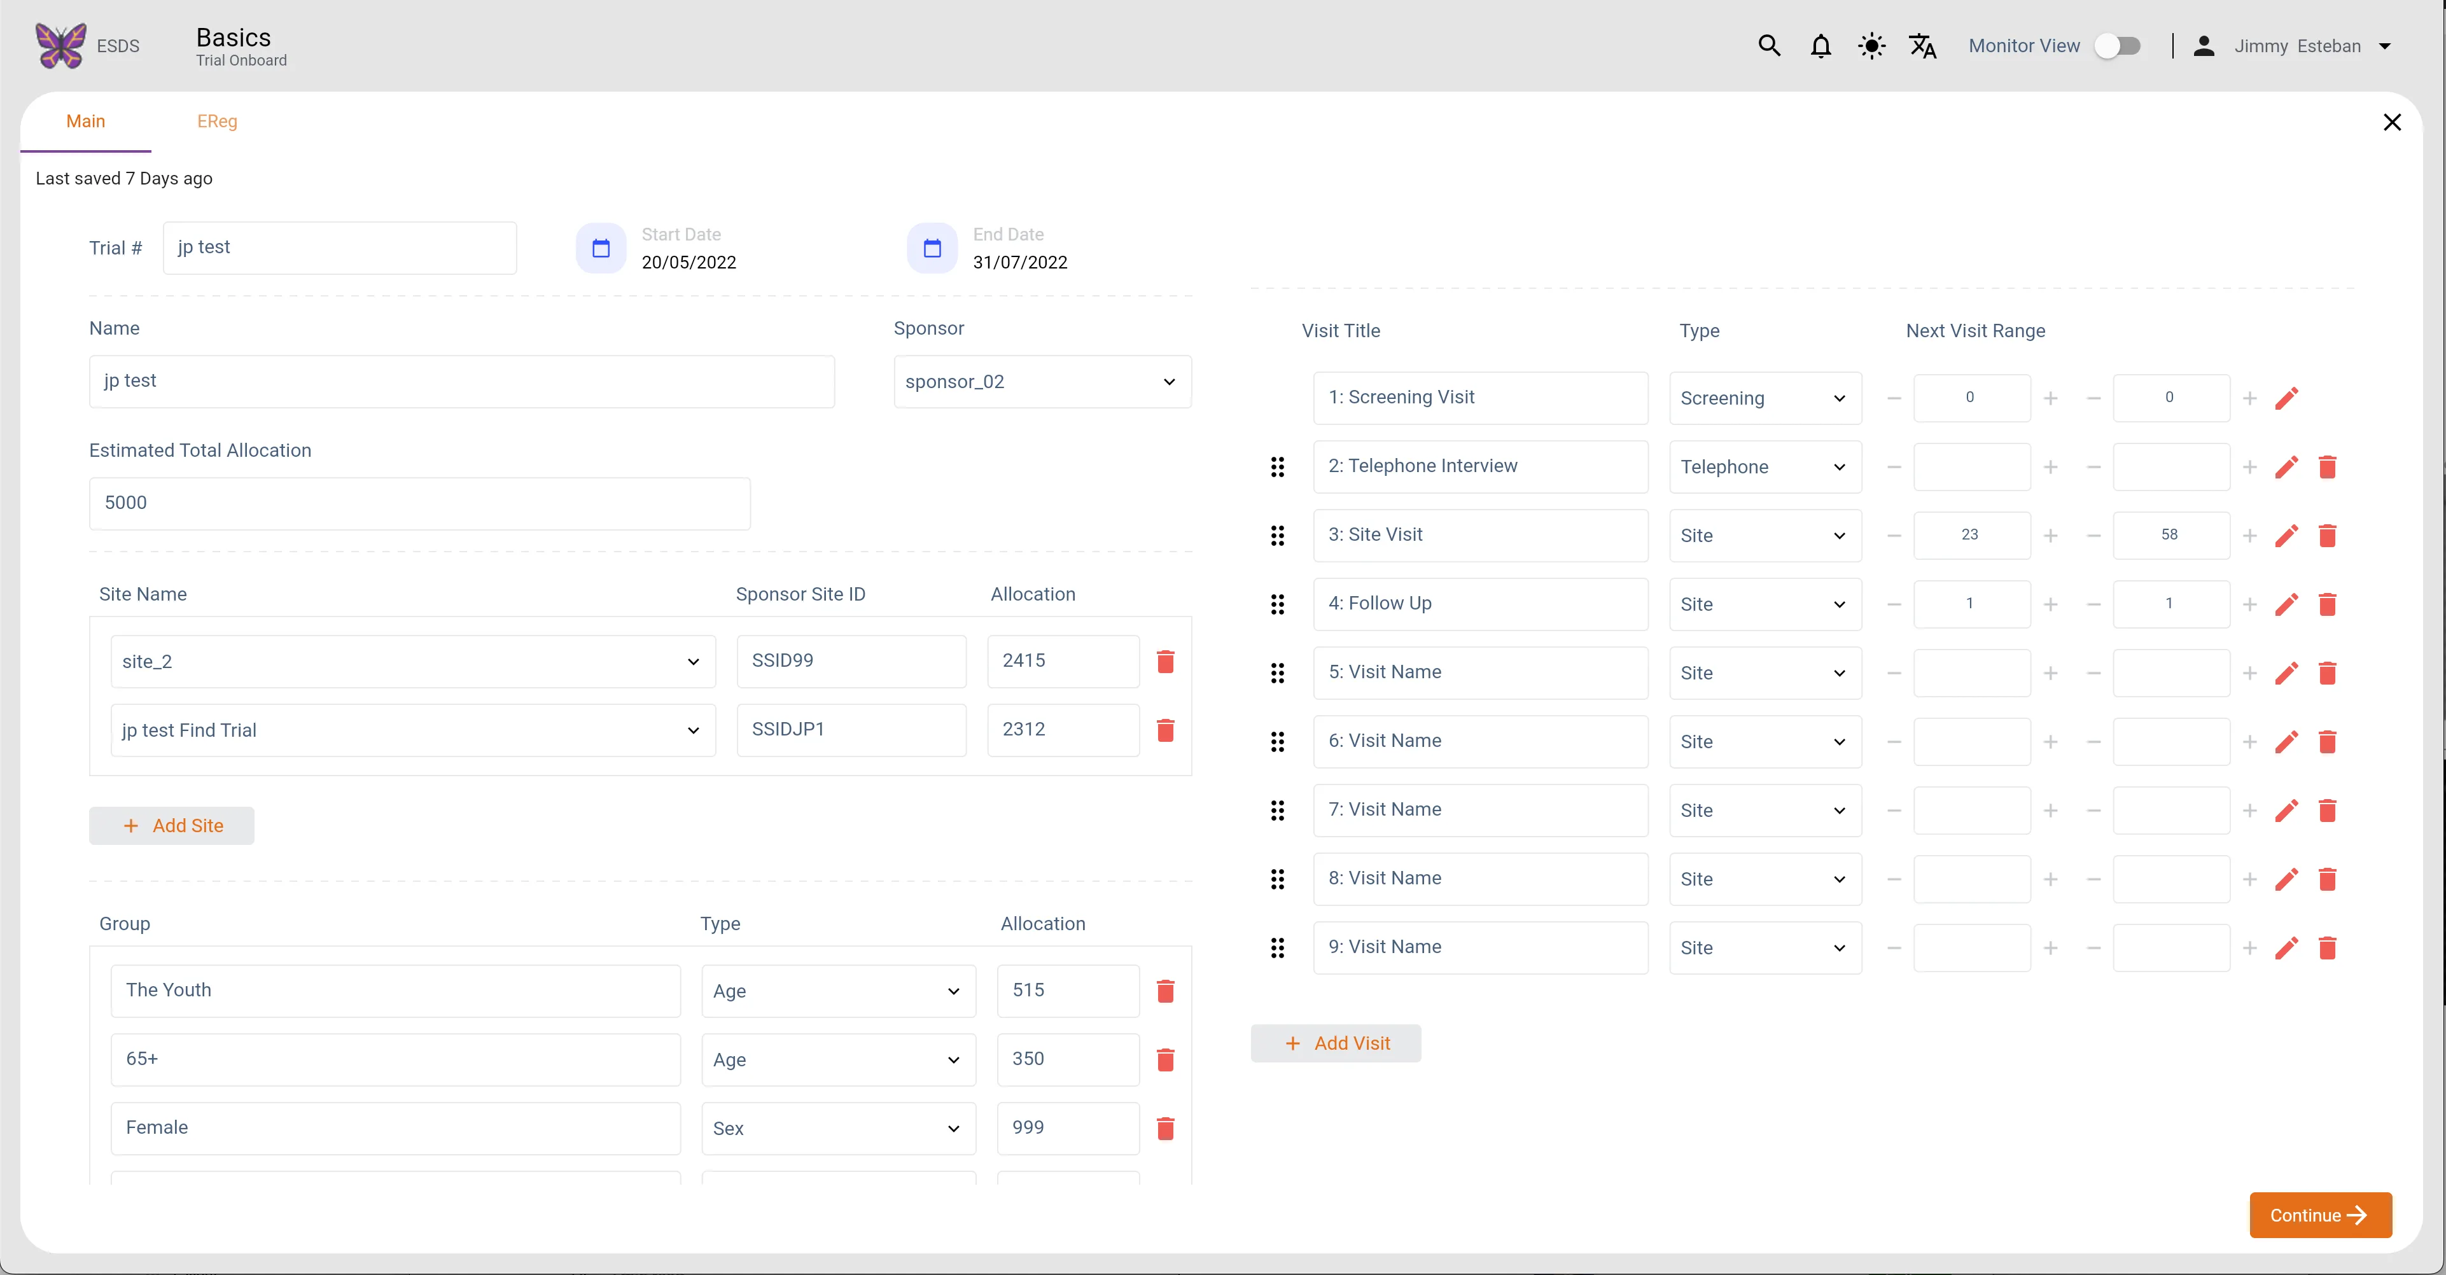2446x1275 pixels.
Task: Open the language translate icon
Action: click(1923, 46)
